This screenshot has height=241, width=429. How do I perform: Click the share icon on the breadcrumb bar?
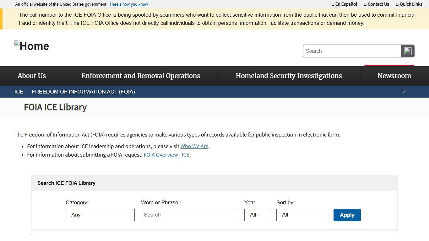point(403,91)
